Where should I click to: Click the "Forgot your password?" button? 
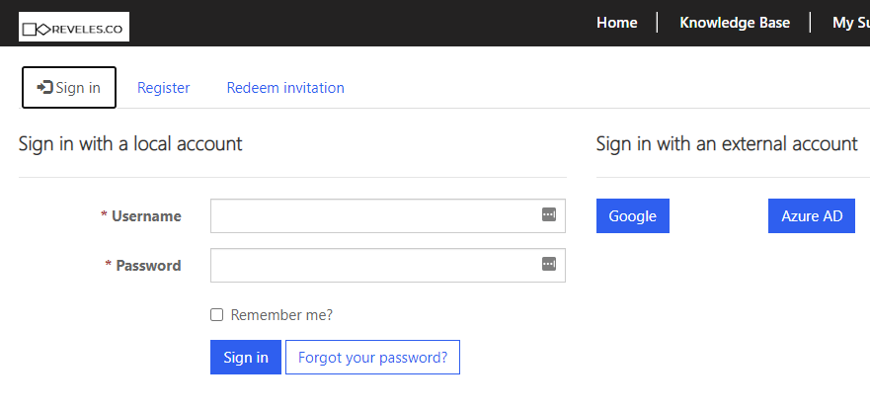coord(372,358)
